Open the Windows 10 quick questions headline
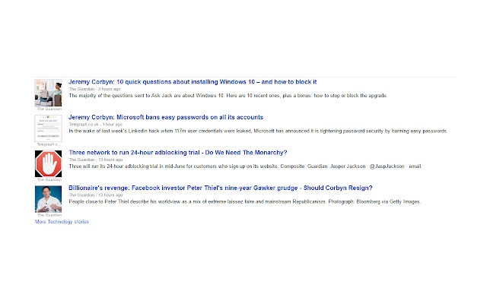 (193, 82)
